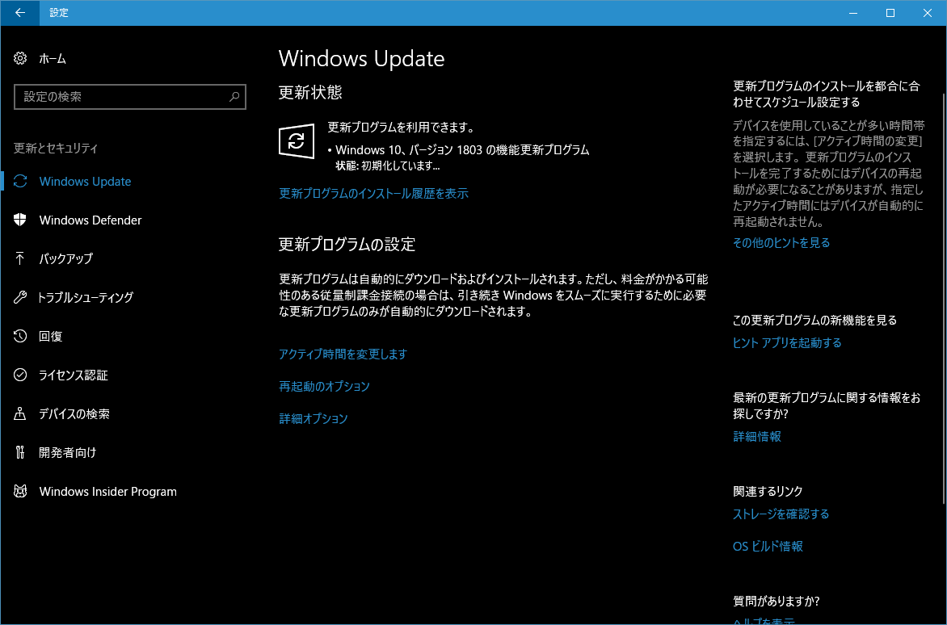View 更新プログラムのインストール履歴を表示 link

(x=374, y=193)
